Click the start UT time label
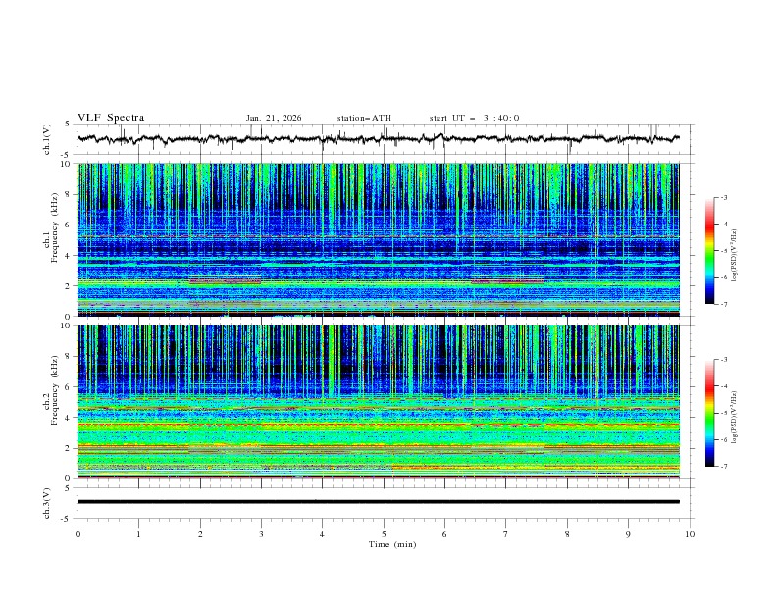The height and width of the screenshot is (600, 777). tap(474, 118)
